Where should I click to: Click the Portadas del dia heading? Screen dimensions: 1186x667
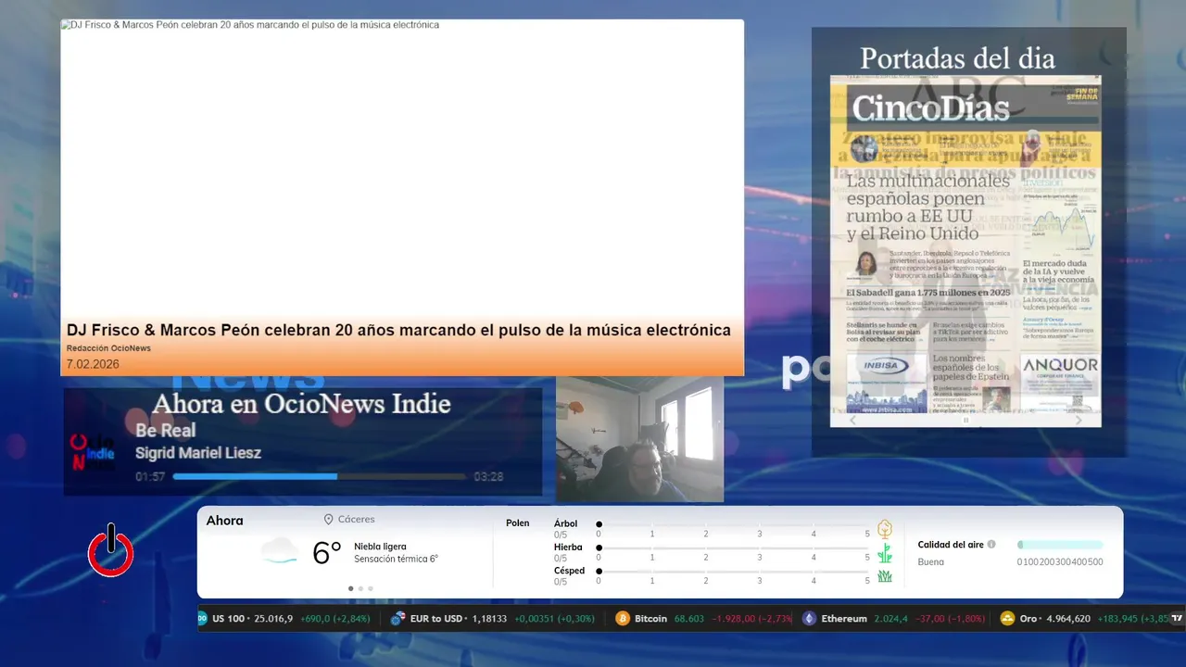(x=958, y=58)
